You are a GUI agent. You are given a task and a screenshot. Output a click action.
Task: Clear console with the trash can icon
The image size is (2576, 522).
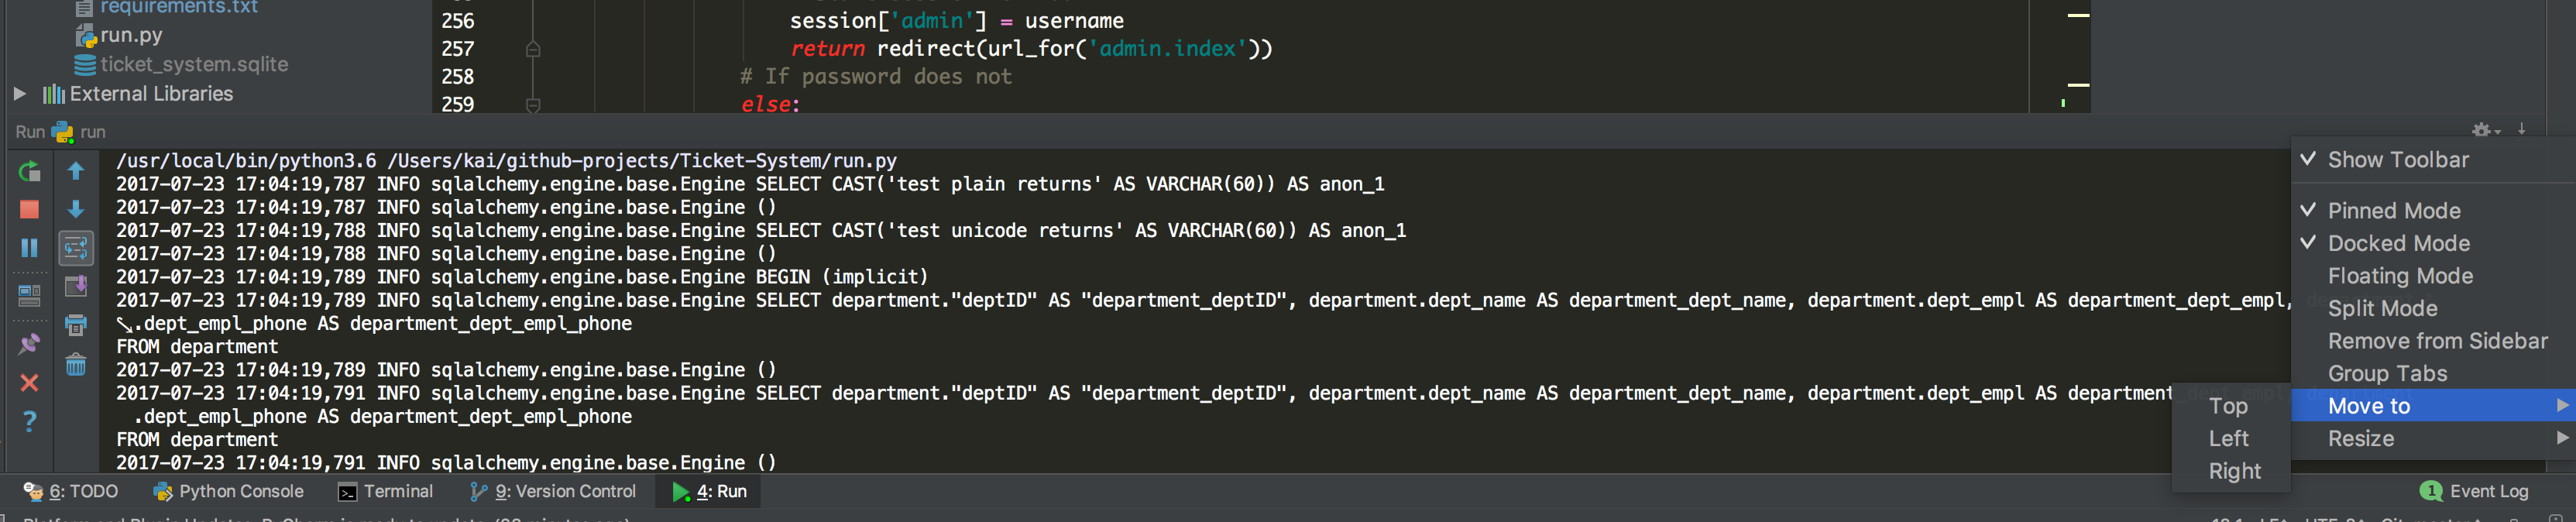click(76, 364)
